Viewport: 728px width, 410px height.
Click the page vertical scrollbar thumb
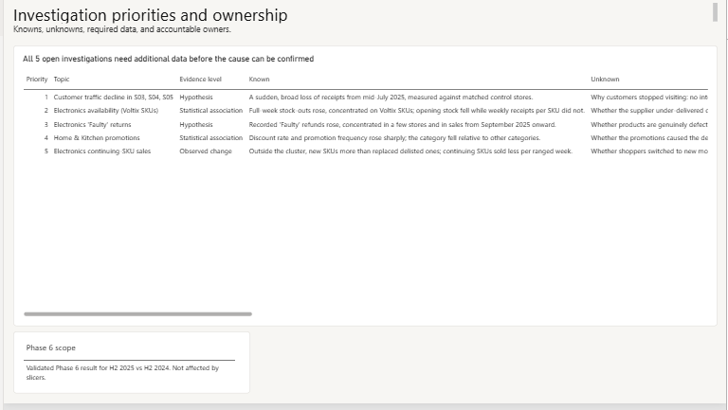716,12
